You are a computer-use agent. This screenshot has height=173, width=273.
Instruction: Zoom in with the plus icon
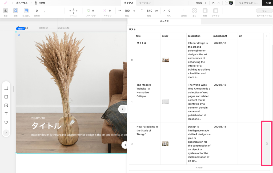pyautogui.click(x=206, y=3)
